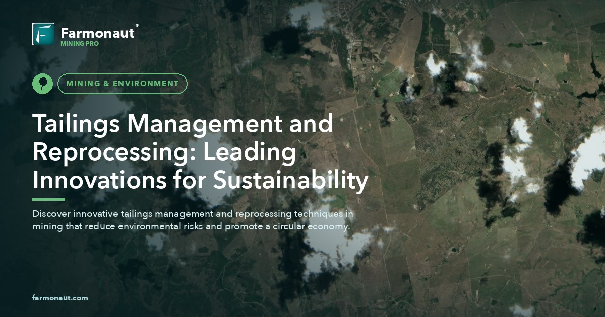Open the farmonaut.com link
Viewport: 605px width, 317px height.
(60, 298)
